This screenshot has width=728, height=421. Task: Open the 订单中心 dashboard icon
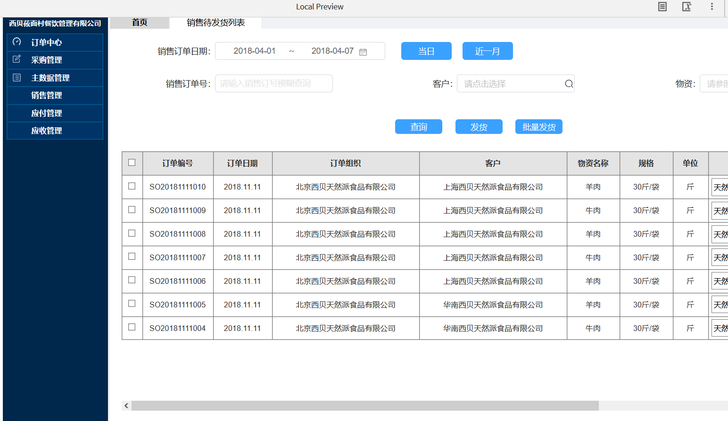(x=17, y=42)
